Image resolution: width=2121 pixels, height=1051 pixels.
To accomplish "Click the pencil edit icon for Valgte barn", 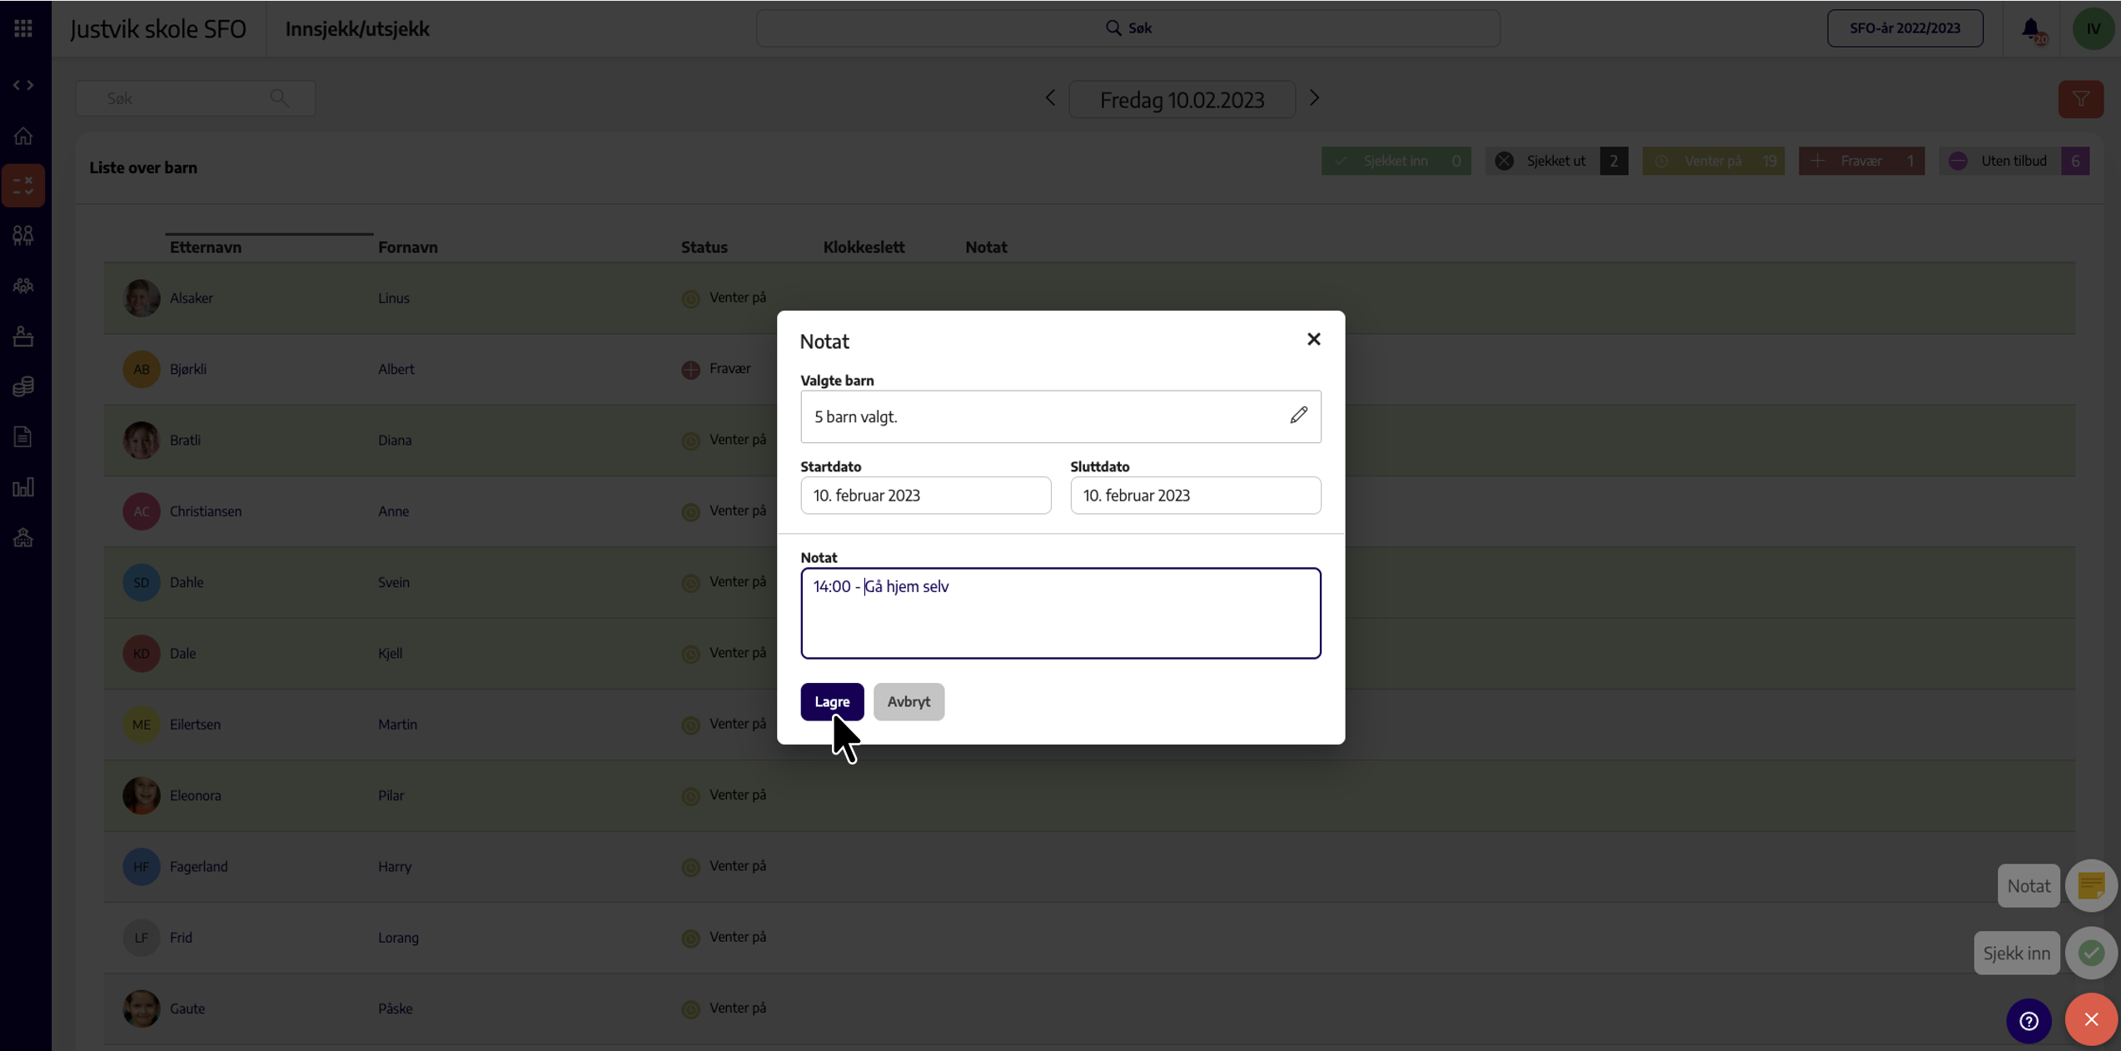I will (x=1298, y=415).
